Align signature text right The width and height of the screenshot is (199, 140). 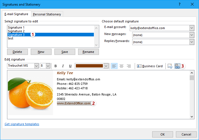(129, 66)
